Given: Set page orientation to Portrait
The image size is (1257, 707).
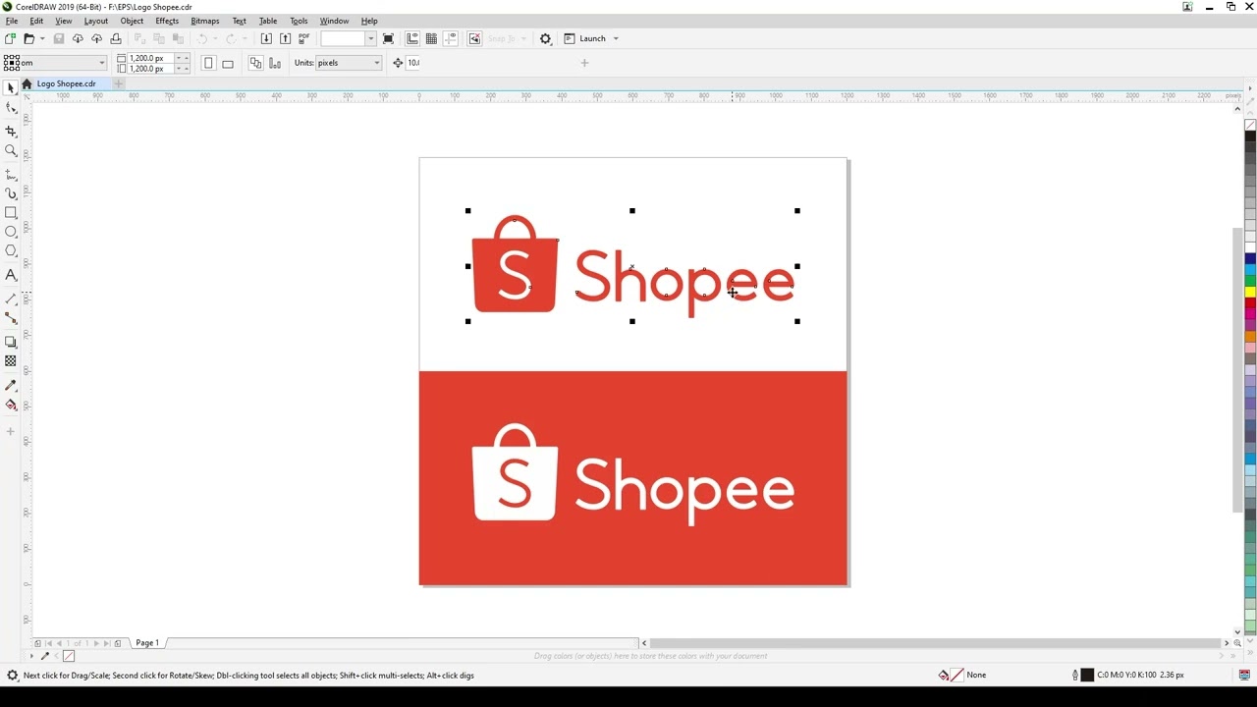Looking at the screenshot, I should pyautogui.click(x=208, y=63).
